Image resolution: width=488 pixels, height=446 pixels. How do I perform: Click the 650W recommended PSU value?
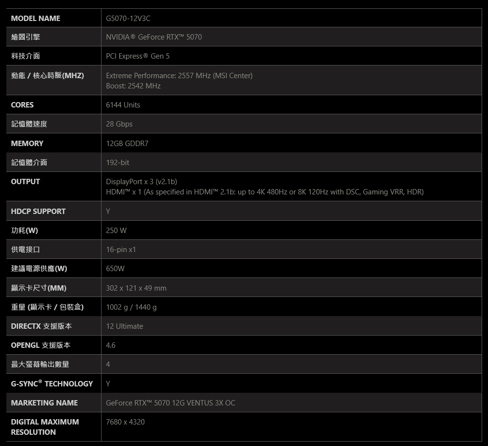coord(115,269)
